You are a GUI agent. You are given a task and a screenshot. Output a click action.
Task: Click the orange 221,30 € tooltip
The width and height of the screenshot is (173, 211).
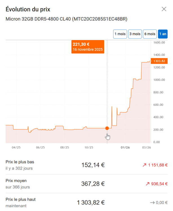[x=87, y=46]
